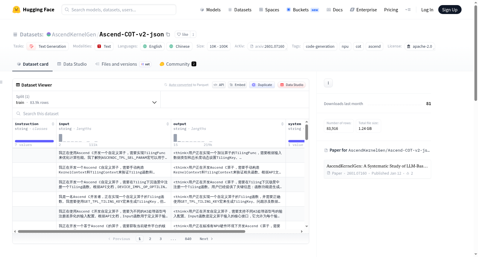Open the three-dot menu beside dataset viewer
This screenshot has height=257, width=478.
328,83
